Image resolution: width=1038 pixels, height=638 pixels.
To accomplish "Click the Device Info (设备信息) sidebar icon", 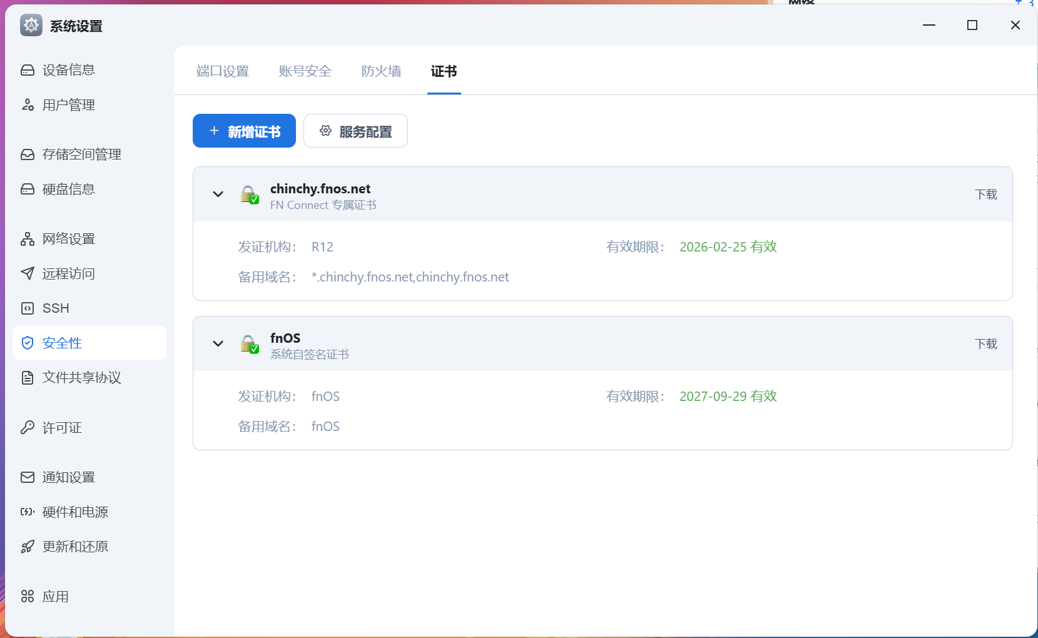I will click(x=28, y=70).
